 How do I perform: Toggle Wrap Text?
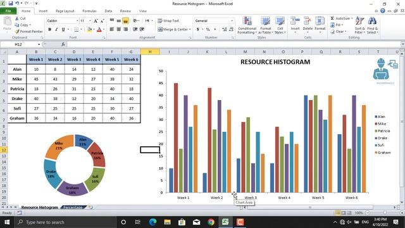pyautogui.click(x=168, y=21)
